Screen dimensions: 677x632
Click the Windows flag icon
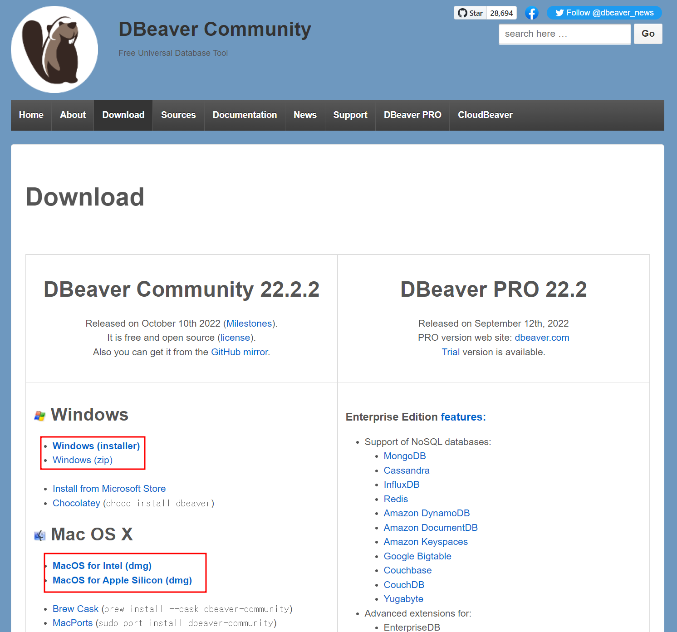39,416
